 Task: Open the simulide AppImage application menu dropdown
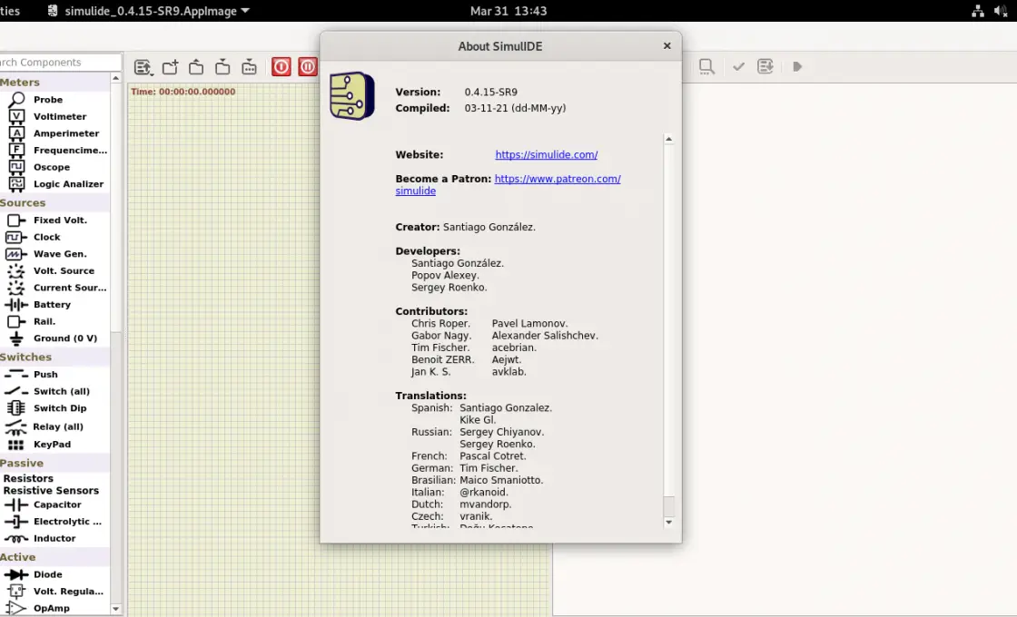149,11
